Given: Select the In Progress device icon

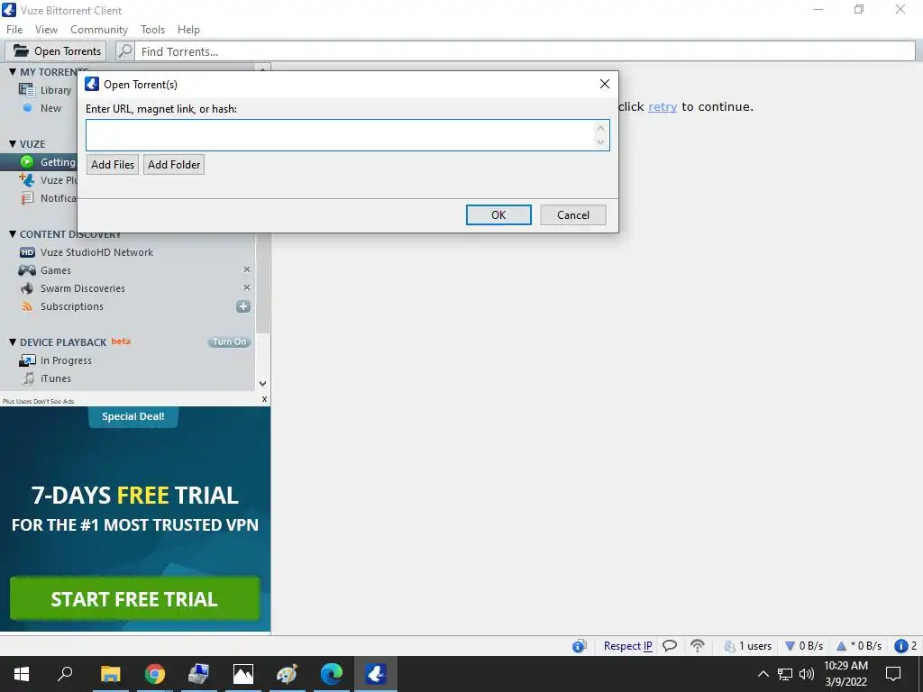Looking at the screenshot, I should coord(27,360).
